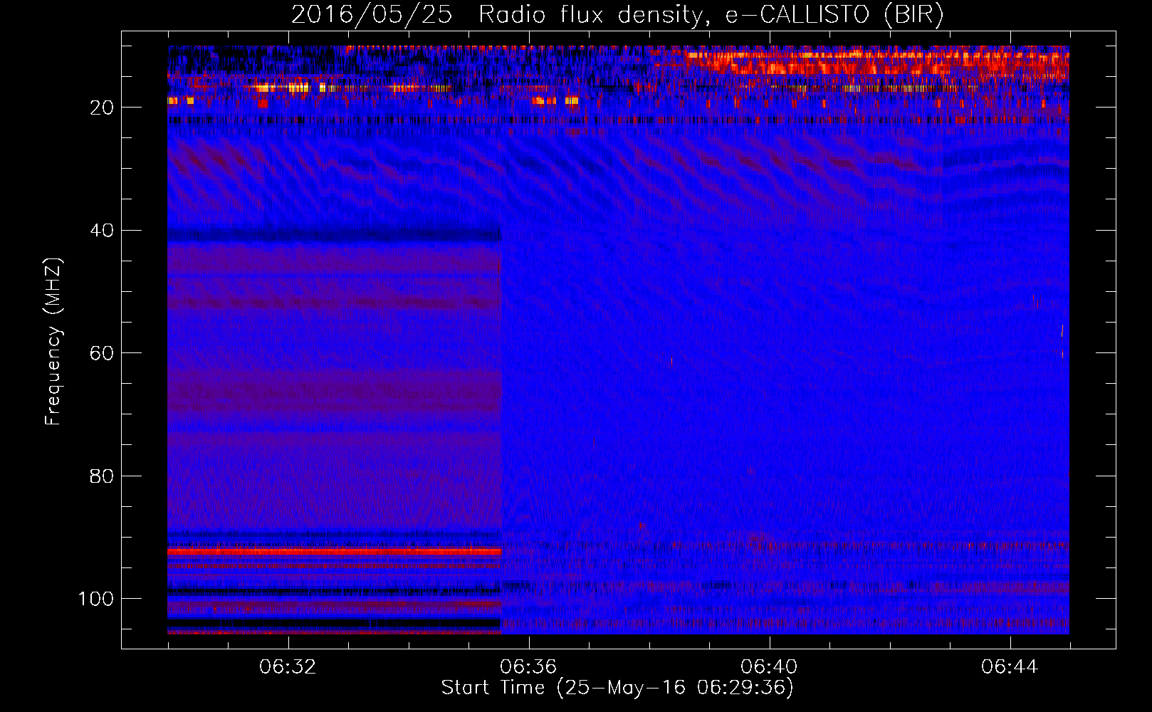Click the '20' frequency tick label
This screenshot has width=1152, height=712.
(102, 108)
